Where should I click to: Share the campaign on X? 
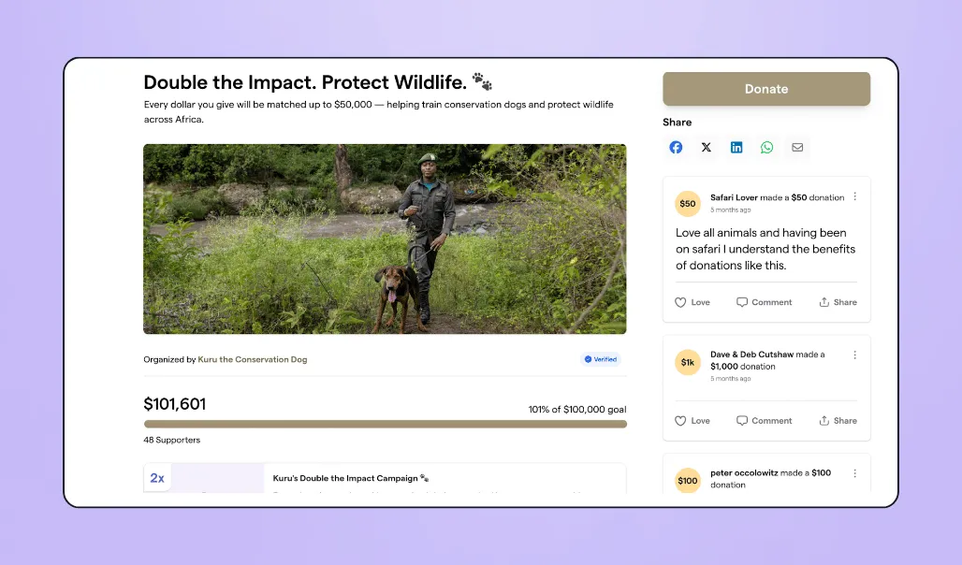click(x=706, y=147)
